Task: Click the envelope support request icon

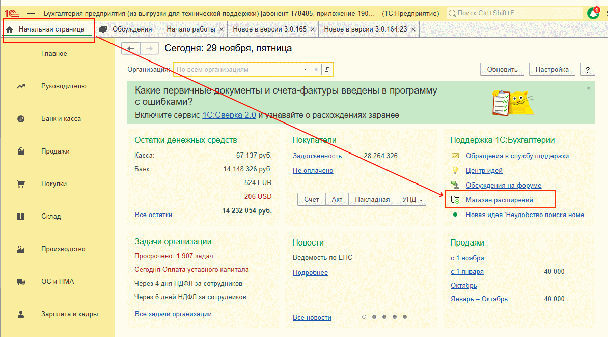Action: tap(455, 156)
